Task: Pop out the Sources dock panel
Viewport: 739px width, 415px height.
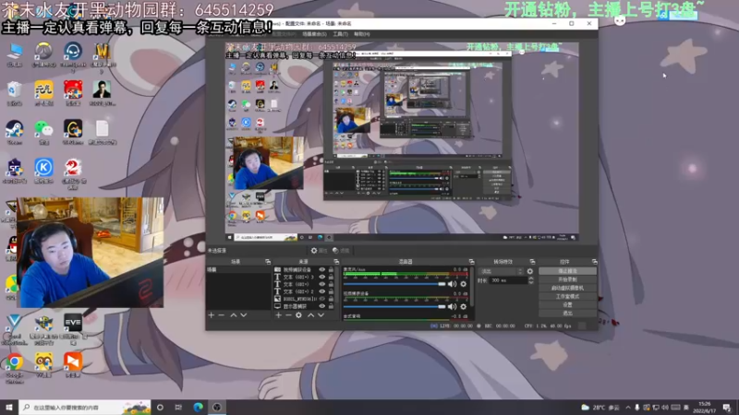Action: coord(336,262)
